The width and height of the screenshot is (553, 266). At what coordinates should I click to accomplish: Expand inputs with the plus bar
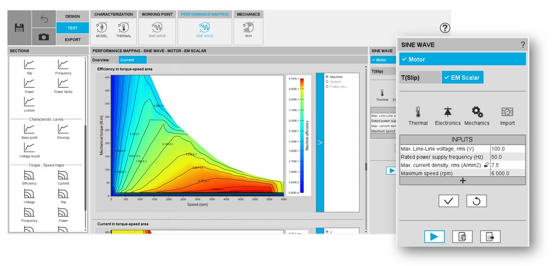tap(462, 181)
